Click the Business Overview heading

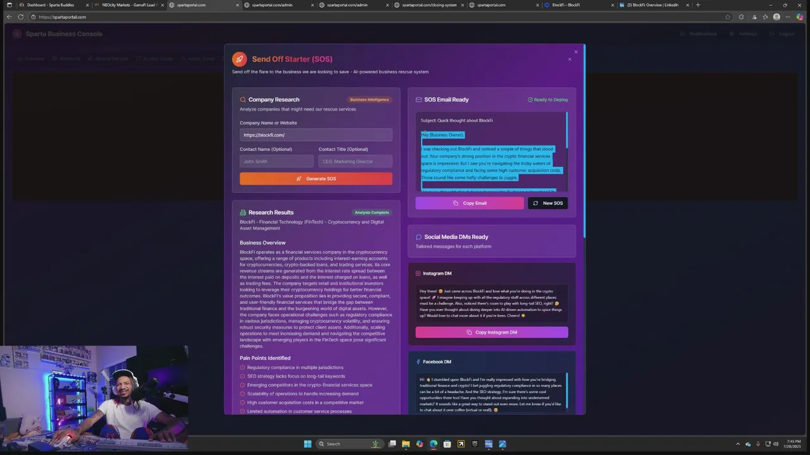click(x=263, y=243)
